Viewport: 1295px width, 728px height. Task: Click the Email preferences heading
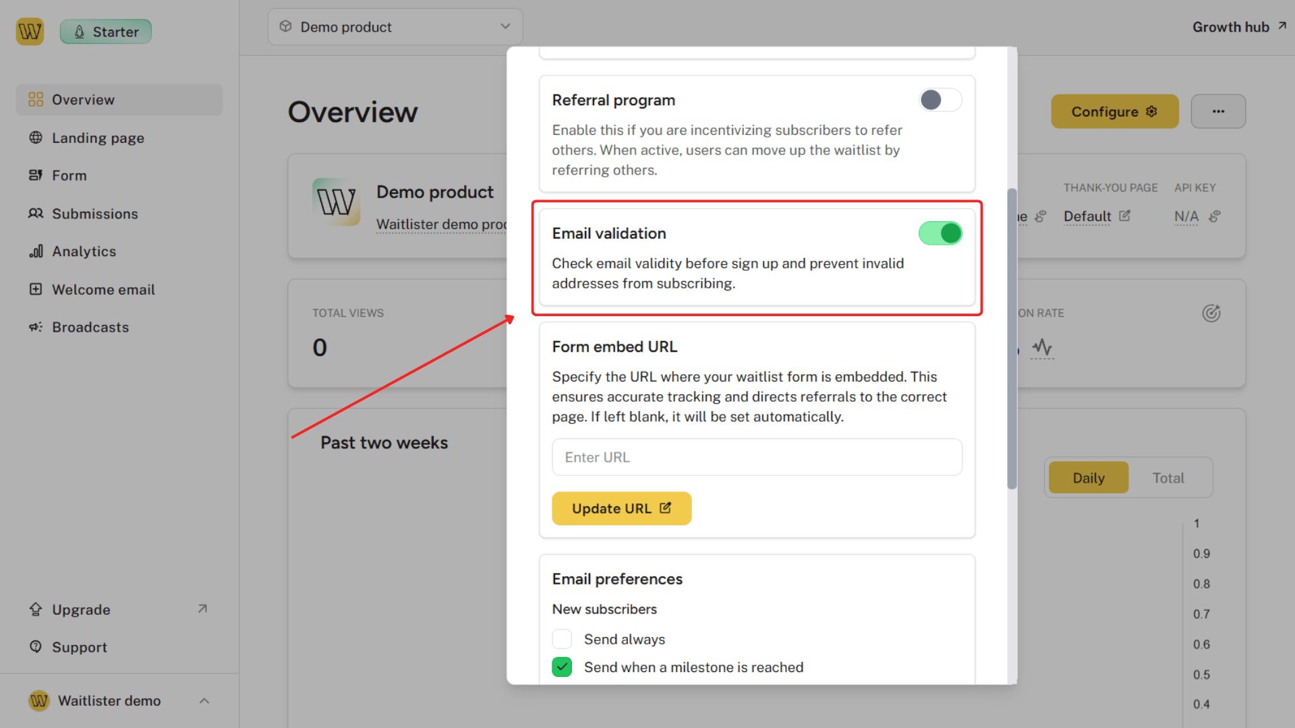click(x=617, y=579)
